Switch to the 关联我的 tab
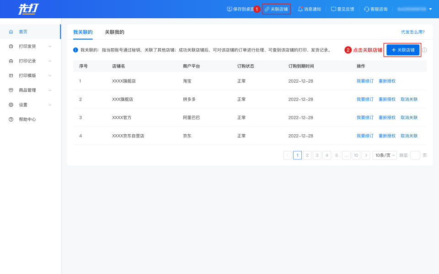The image size is (439, 274). 114,32
